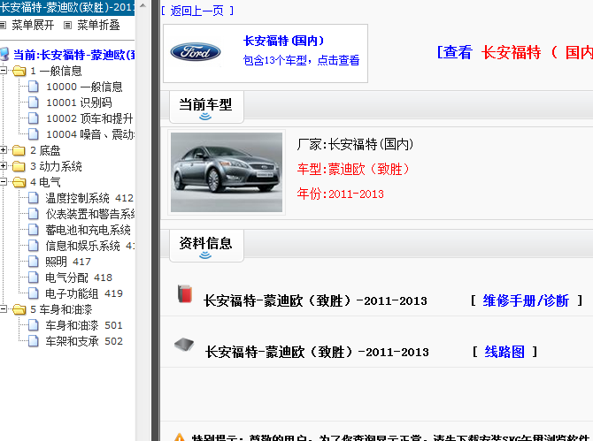Open tree item 电气分配 418
Viewport: 593px width, 441px height.
(79, 278)
